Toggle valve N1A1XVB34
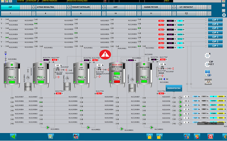This screenshot has height=141, width=227. click(x=76, y=33)
